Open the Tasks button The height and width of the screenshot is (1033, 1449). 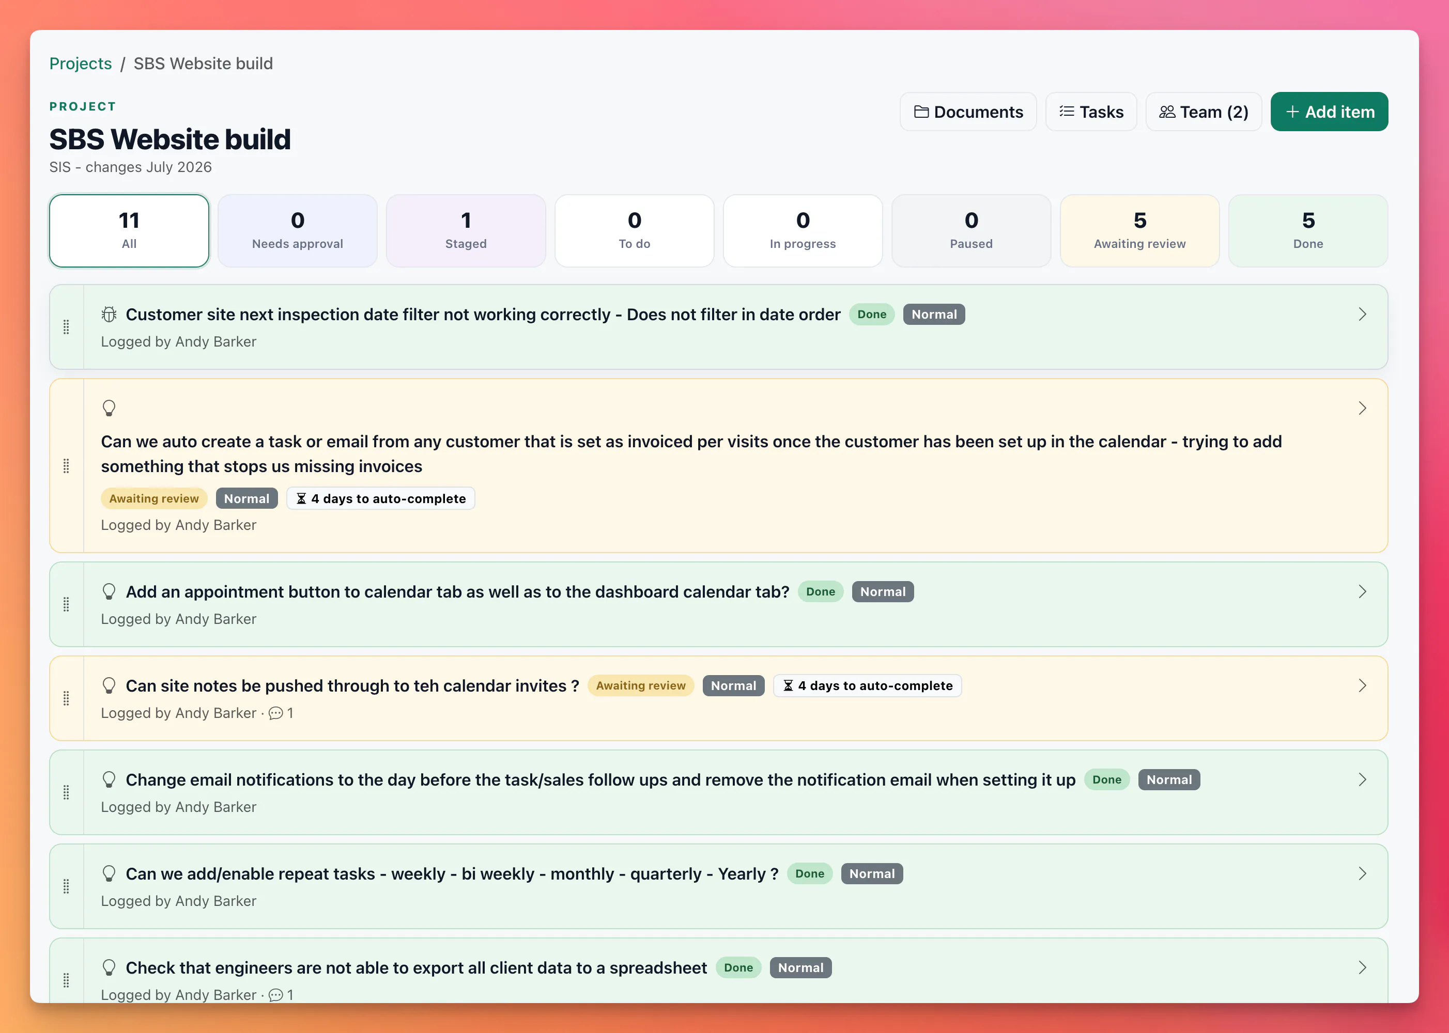(1091, 112)
